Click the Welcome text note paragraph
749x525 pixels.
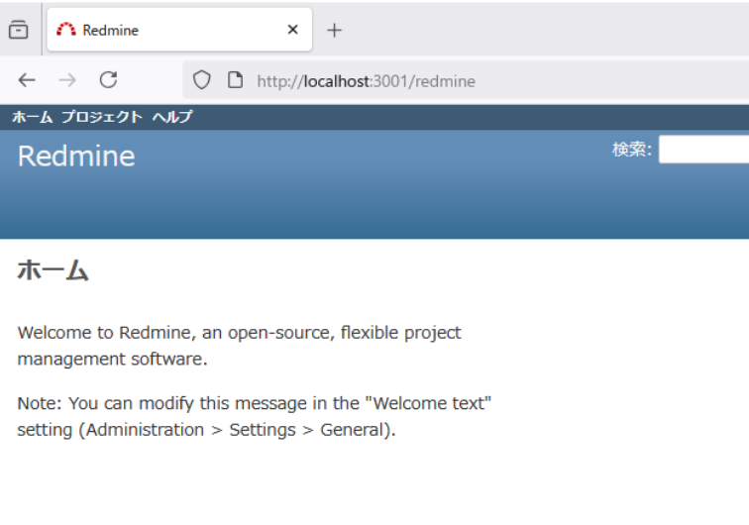[x=255, y=417]
